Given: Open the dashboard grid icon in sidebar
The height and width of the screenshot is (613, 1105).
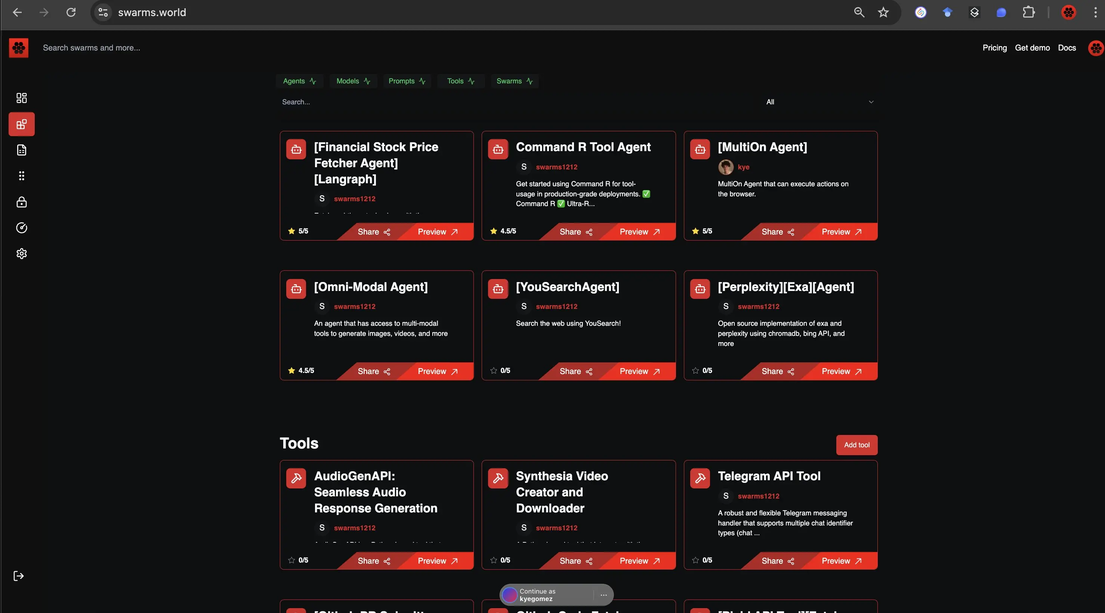Looking at the screenshot, I should pos(21,98).
